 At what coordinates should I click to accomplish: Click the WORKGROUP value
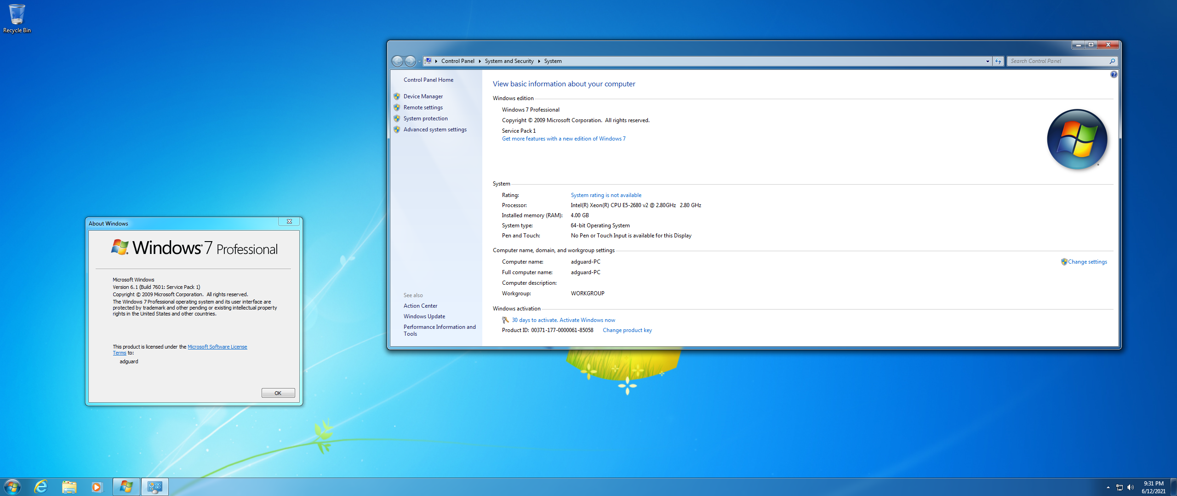pos(588,293)
